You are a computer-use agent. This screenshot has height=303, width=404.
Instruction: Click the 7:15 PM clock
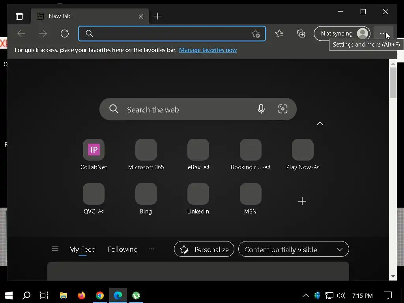coord(362,296)
